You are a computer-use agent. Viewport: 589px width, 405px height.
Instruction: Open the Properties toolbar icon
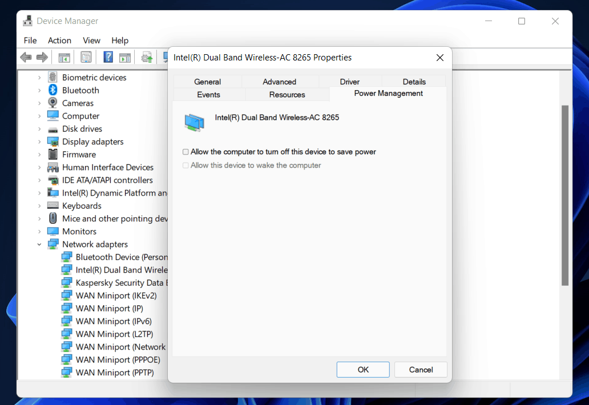tap(86, 58)
